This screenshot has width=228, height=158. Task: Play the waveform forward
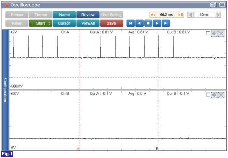(157, 23)
